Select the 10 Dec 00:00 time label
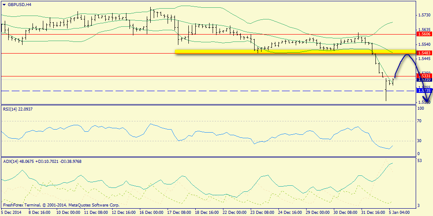The height and width of the screenshot is (216, 433). point(68,213)
